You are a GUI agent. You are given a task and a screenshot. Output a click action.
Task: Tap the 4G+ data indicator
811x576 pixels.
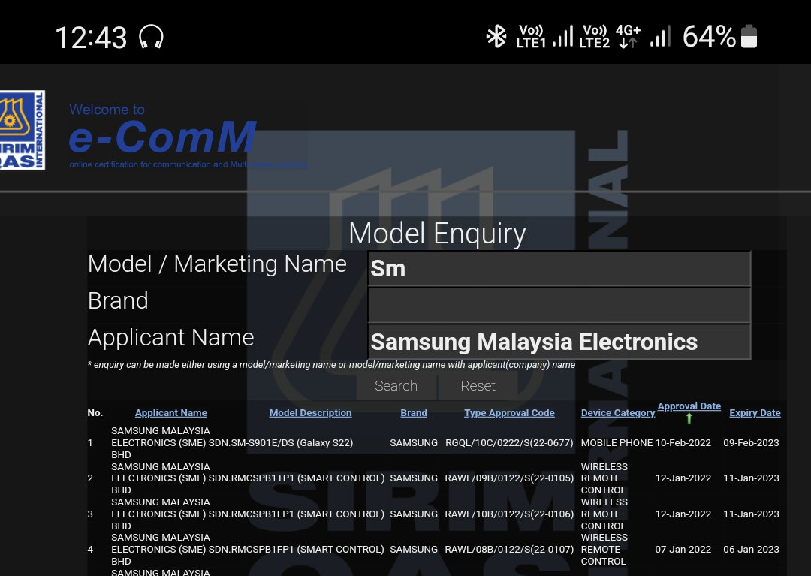click(x=628, y=37)
